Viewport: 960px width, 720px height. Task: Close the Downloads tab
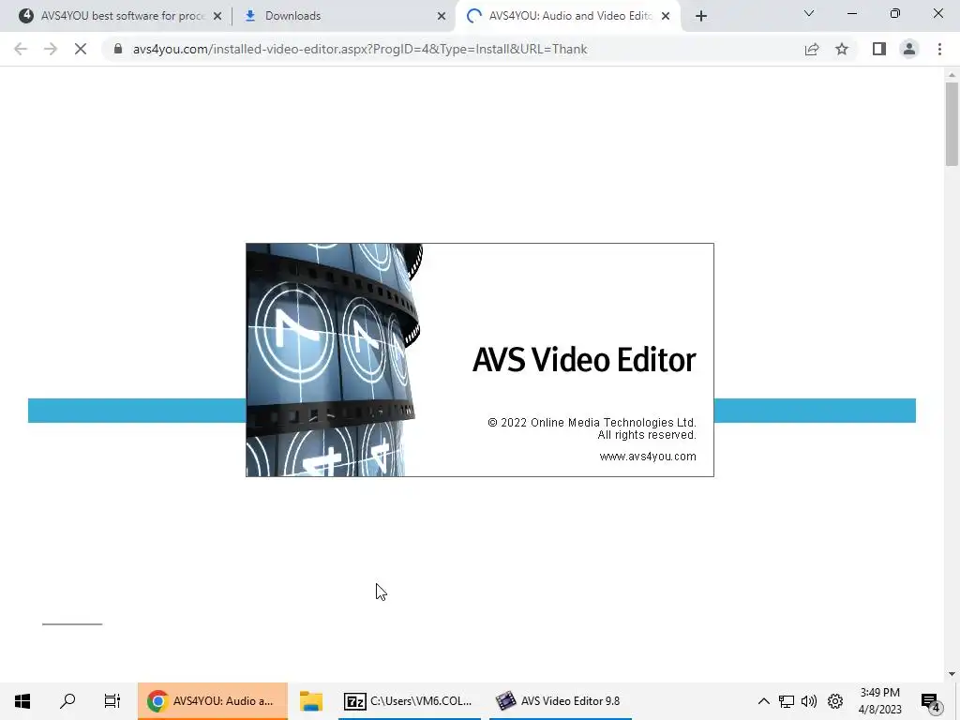point(442,16)
